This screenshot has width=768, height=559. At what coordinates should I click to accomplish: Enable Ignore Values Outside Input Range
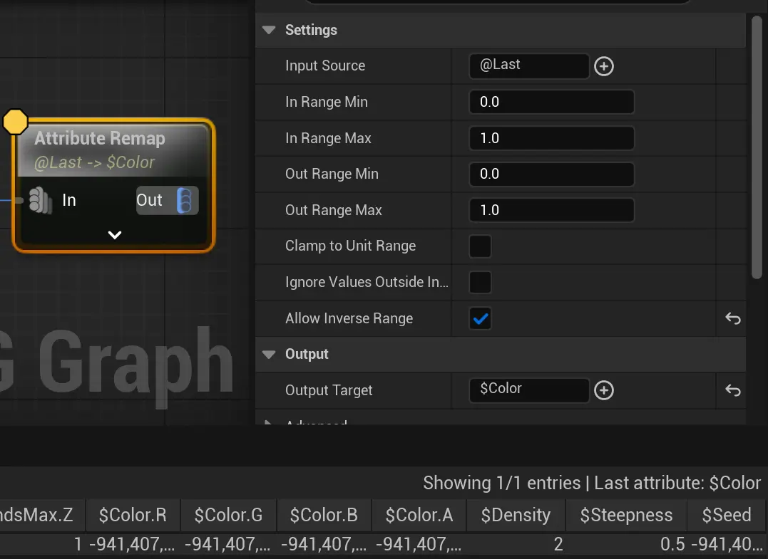click(480, 283)
